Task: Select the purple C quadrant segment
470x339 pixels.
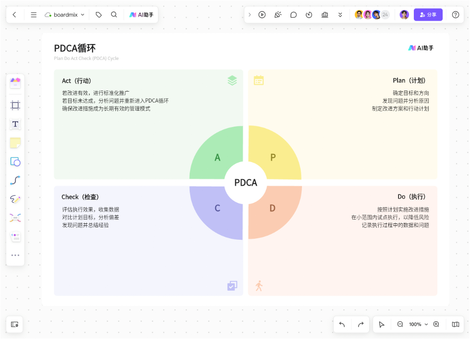Action: (217, 211)
